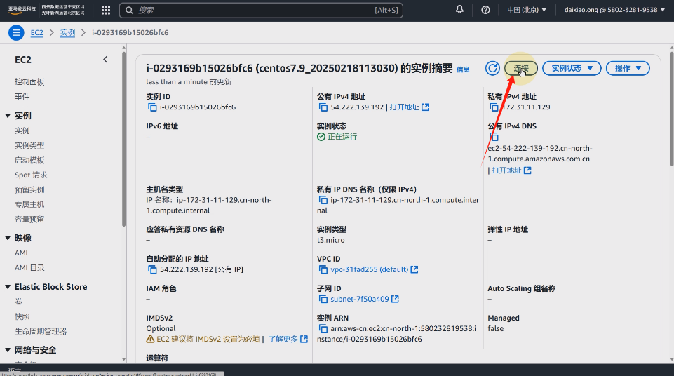Open the 操作 actions dropdown
This screenshot has width=674, height=376.
[x=628, y=68]
